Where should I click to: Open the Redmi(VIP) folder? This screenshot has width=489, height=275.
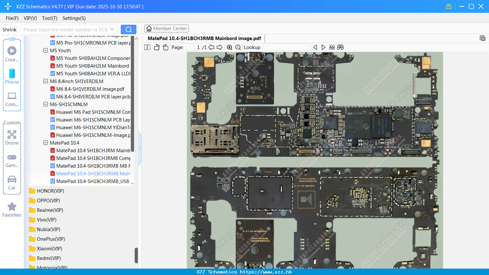point(45,258)
